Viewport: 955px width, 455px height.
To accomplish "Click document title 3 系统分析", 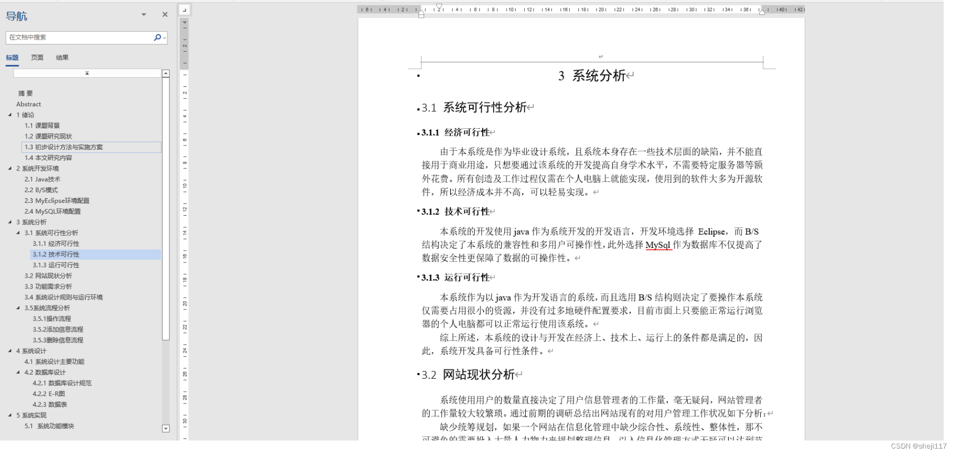I will (592, 76).
